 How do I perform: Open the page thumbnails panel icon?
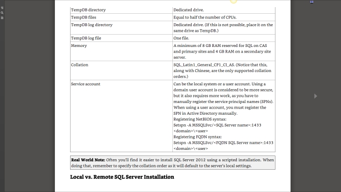[x=2, y=8]
